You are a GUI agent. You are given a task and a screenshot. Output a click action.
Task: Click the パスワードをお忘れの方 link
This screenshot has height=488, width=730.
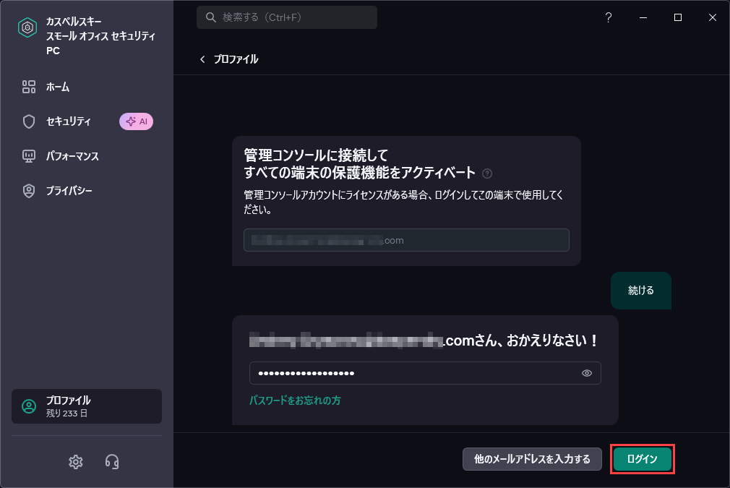295,401
